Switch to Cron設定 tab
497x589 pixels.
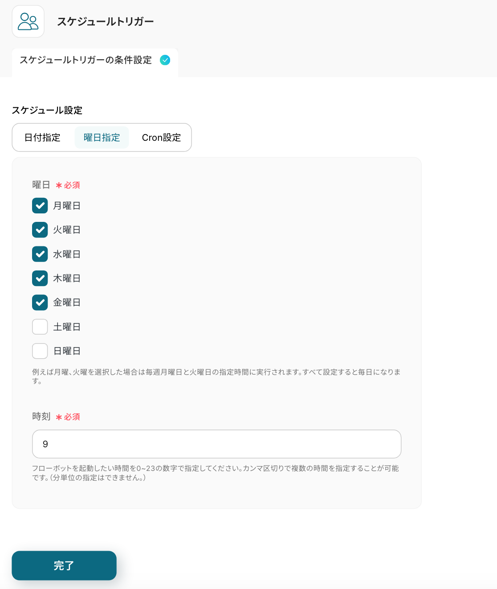(161, 137)
